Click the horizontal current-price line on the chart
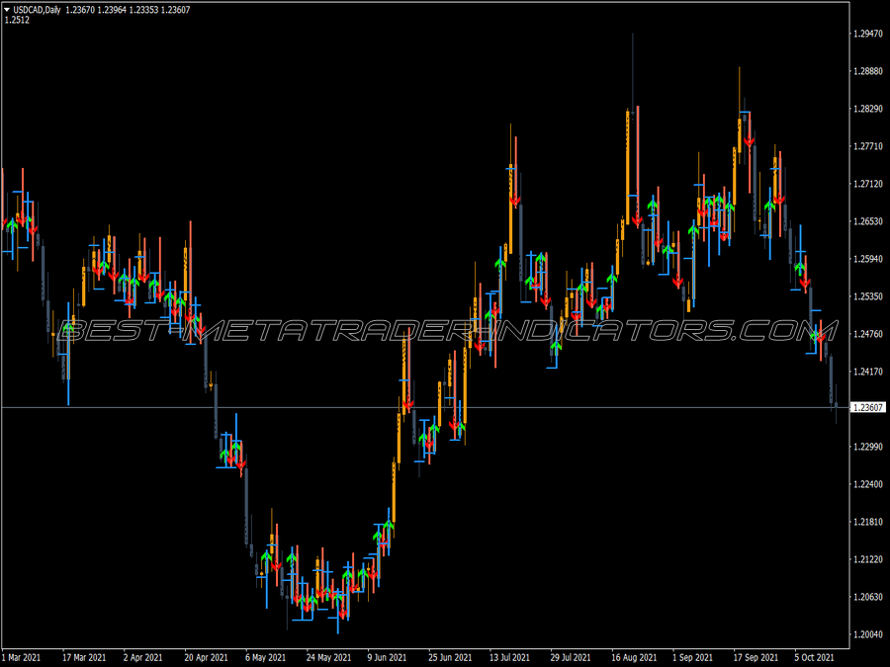This screenshot has height=667, width=890. (x=424, y=408)
